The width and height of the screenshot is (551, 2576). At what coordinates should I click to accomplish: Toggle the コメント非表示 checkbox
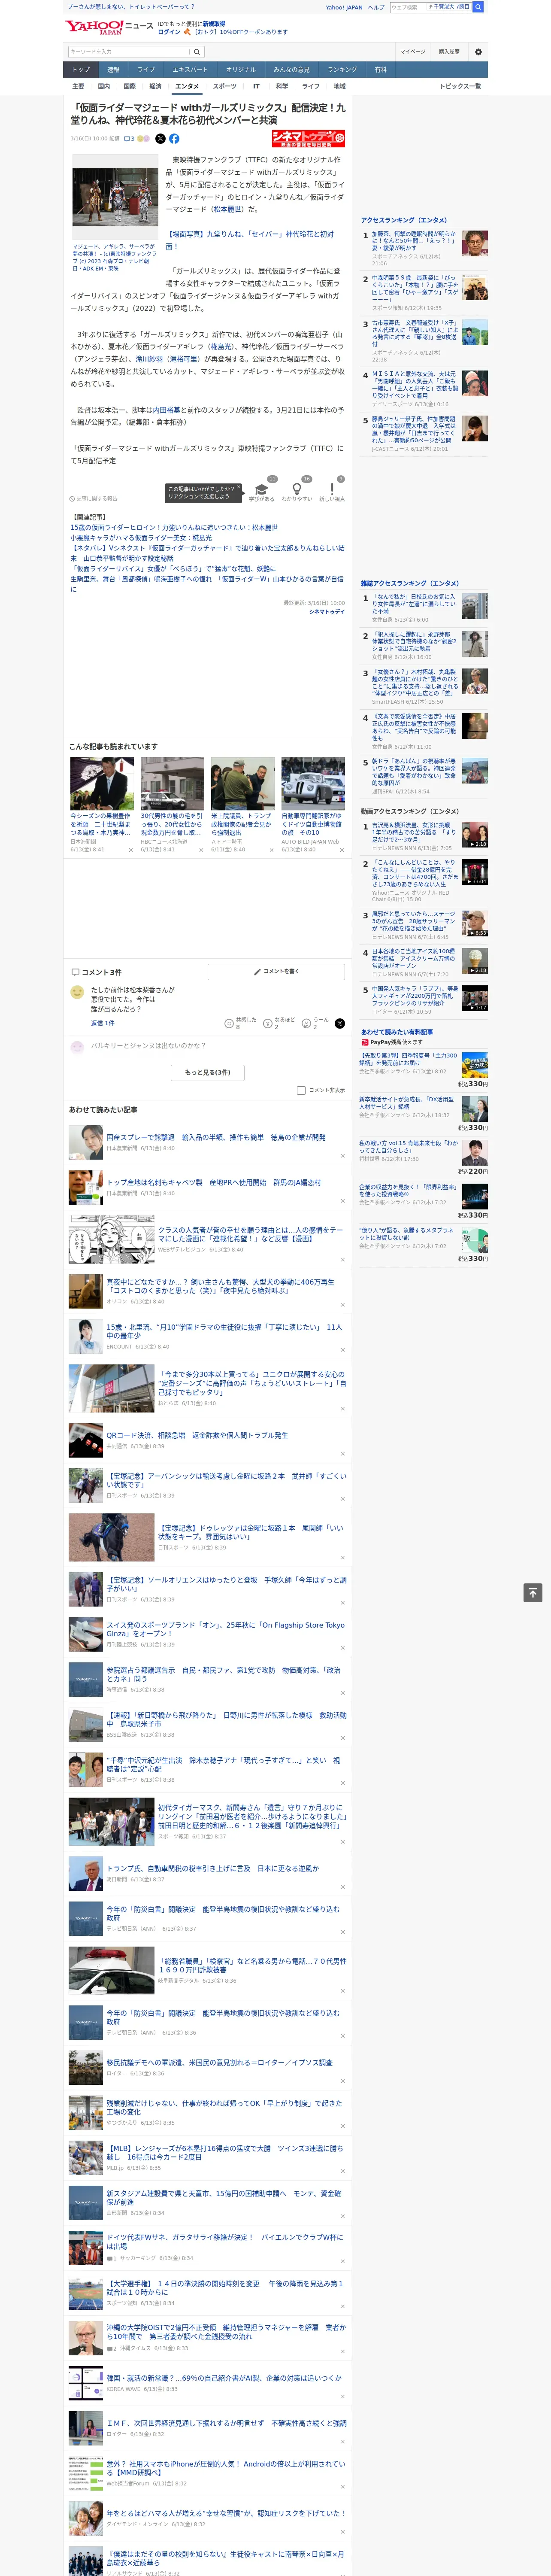point(301,1090)
